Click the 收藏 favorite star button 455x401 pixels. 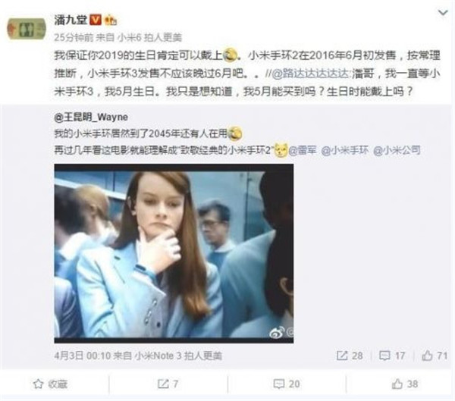click(50, 384)
